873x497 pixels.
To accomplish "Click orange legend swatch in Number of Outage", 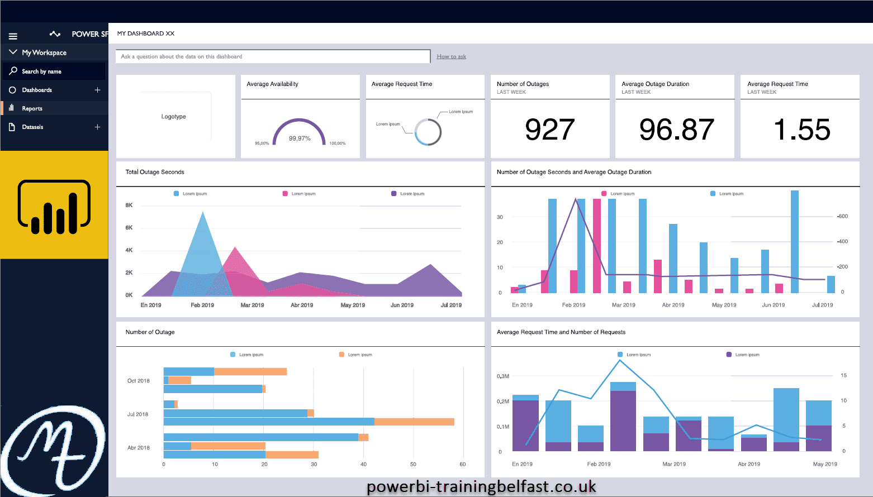I will [341, 355].
